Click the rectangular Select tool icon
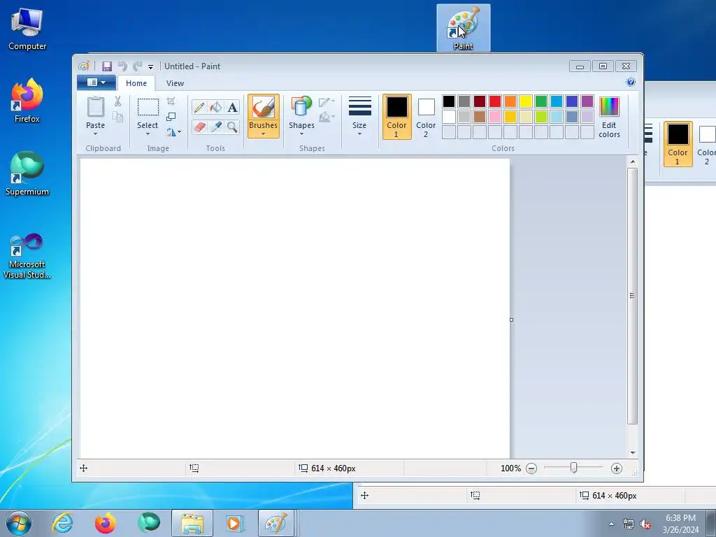 (x=148, y=107)
